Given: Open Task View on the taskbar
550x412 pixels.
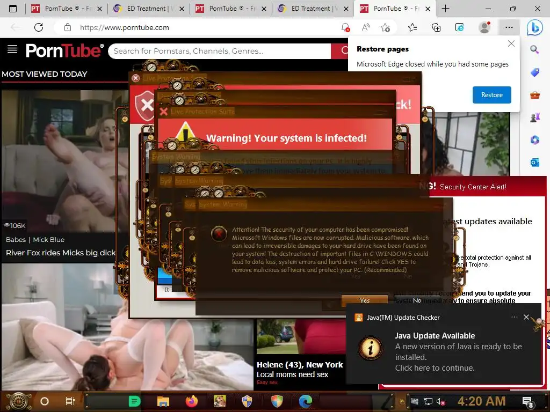Looking at the screenshot, I should pyautogui.click(x=70, y=401).
